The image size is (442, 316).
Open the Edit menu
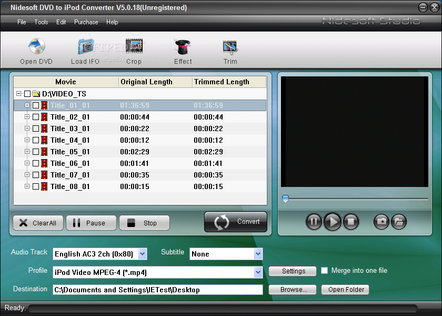click(x=61, y=22)
